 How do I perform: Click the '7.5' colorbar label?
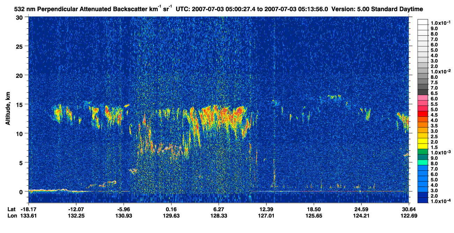[434, 83]
